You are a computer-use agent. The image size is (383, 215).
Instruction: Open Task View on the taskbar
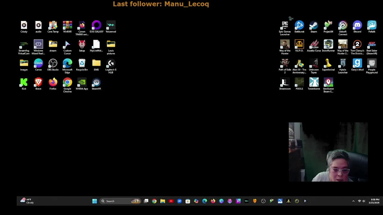click(x=146, y=201)
